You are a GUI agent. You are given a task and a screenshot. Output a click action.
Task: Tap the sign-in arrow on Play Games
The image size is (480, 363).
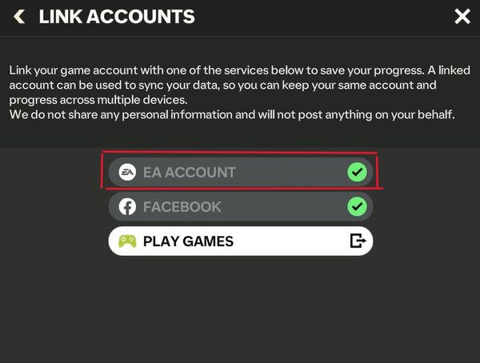pyautogui.click(x=358, y=241)
